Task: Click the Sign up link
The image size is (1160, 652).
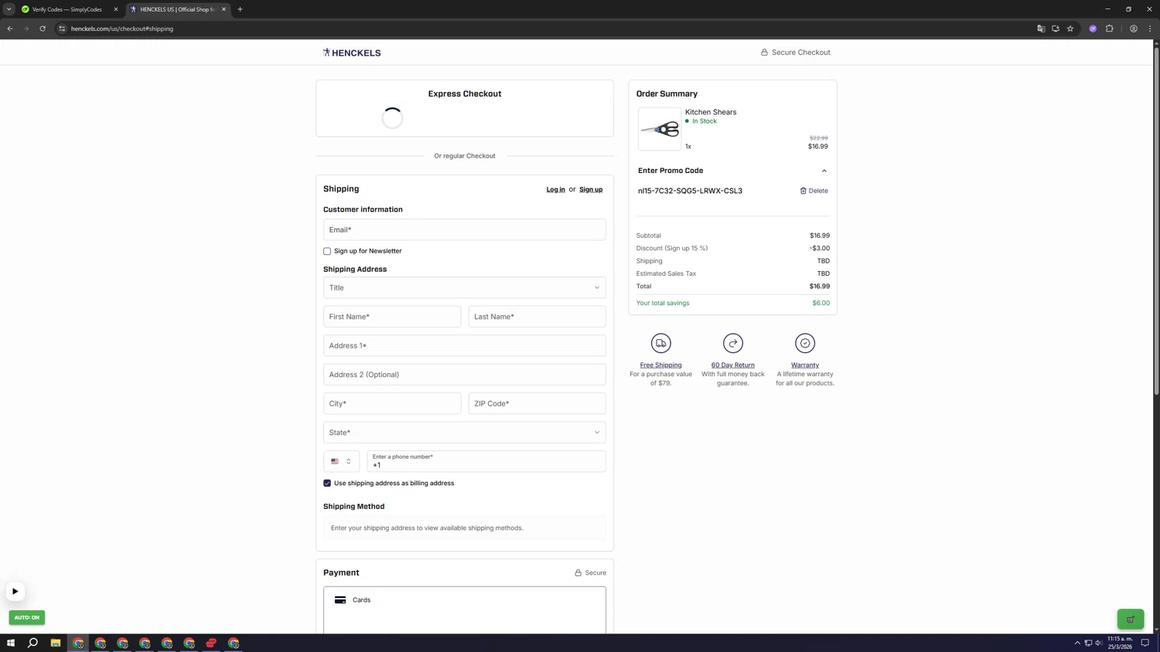Action: point(591,189)
